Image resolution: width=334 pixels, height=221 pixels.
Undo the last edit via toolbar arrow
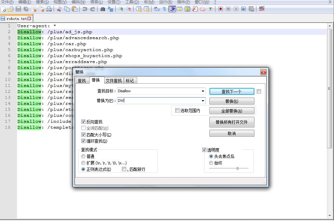pyautogui.click(x=85, y=9)
